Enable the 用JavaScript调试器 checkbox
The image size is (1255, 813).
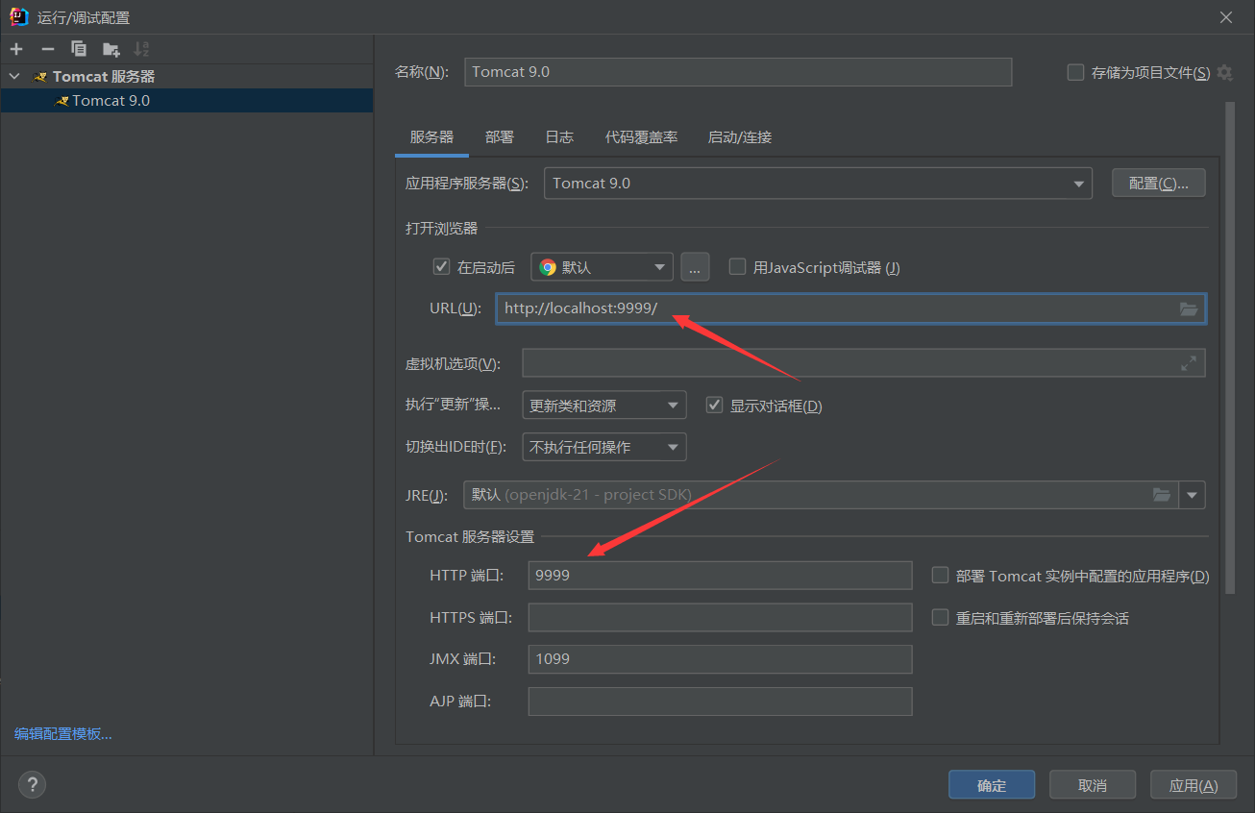[737, 267]
